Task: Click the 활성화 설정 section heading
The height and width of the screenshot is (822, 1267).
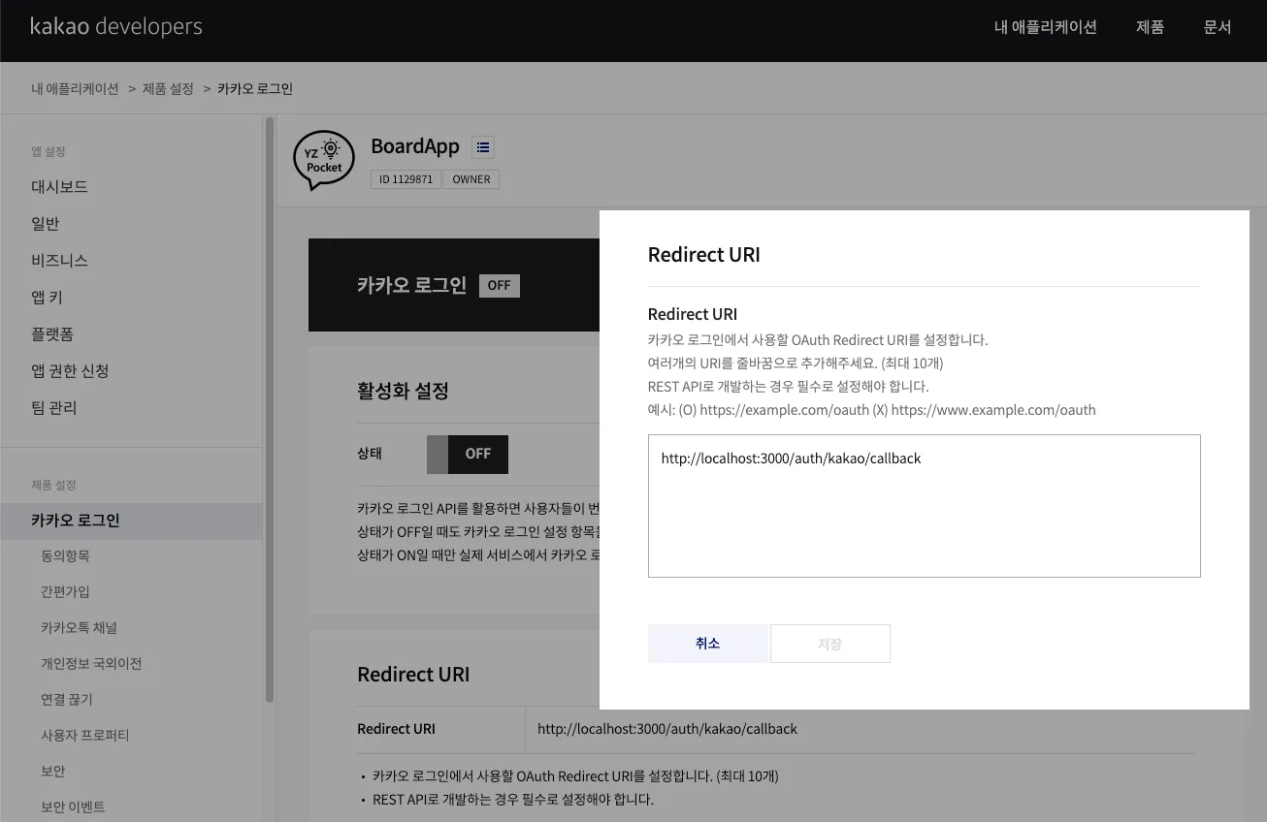Action: [x=403, y=392]
